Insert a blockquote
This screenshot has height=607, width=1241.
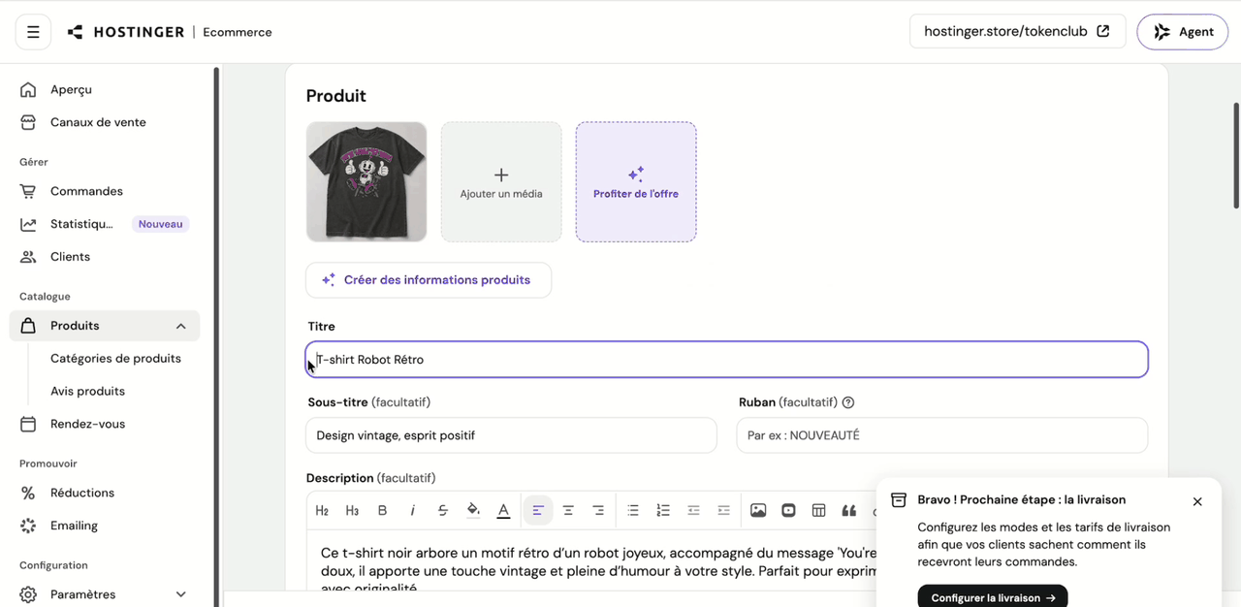848,510
